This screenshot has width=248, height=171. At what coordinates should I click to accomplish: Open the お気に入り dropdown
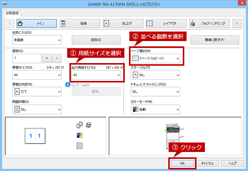click(x=37, y=40)
